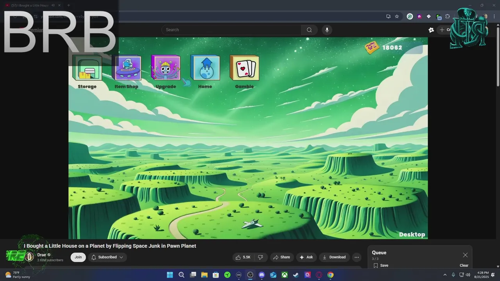Screen dimensions: 500x281
Task: Open a new browser tab
Action: [x=68, y=5]
